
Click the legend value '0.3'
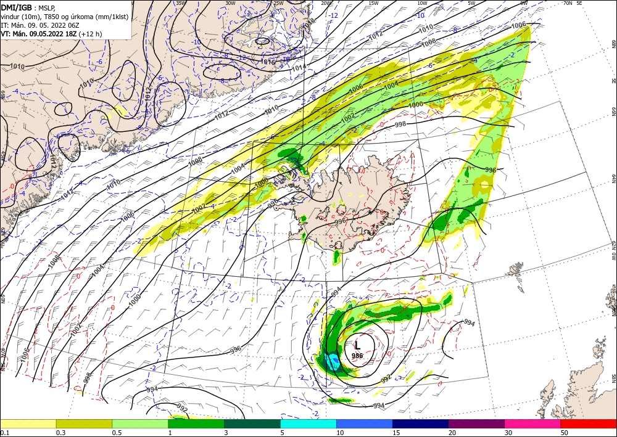point(60,433)
